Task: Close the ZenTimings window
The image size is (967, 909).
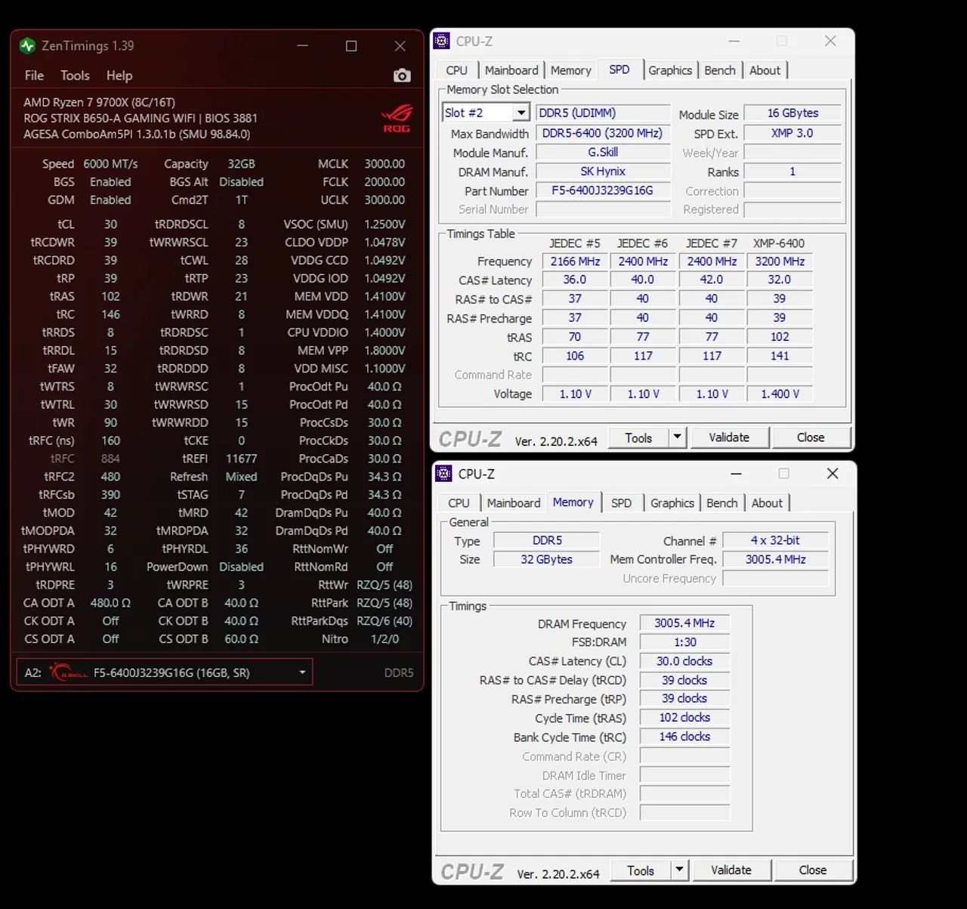Action: [400, 46]
